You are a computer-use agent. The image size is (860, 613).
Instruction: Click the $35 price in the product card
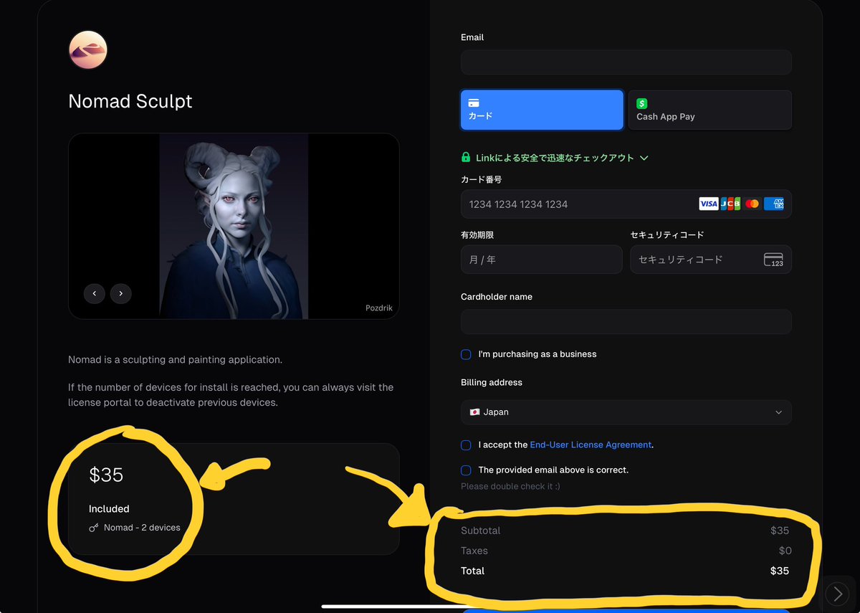(106, 475)
